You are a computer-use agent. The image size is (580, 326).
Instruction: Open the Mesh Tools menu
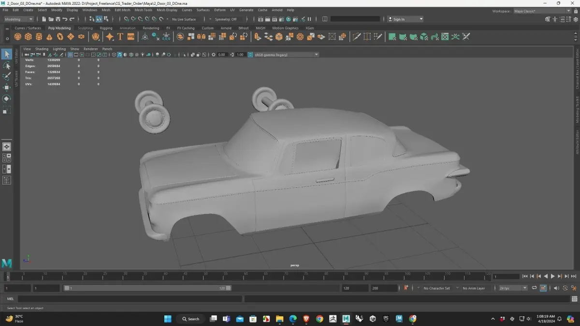tap(143, 10)
